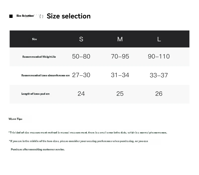Image resolution: width=199 pixels, height=175 pixels.
Task: Click the 33–37 knee circumference value
Action: pos(159,75)
